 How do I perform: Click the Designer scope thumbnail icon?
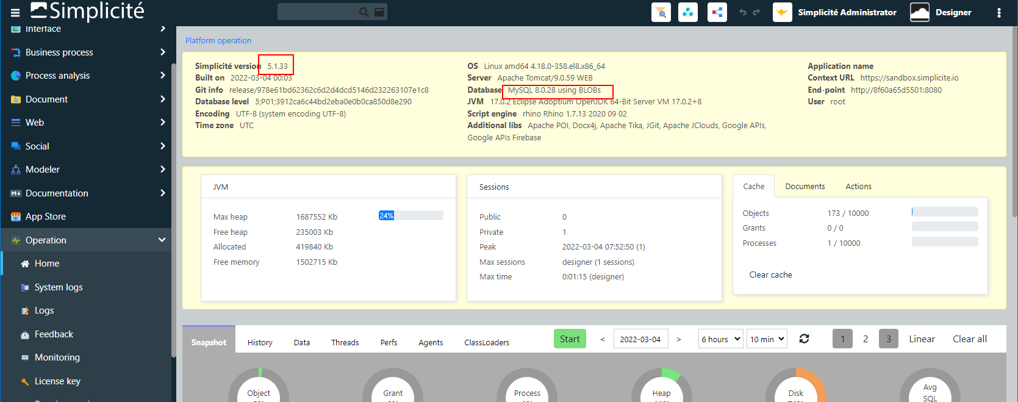pos(920,12)
